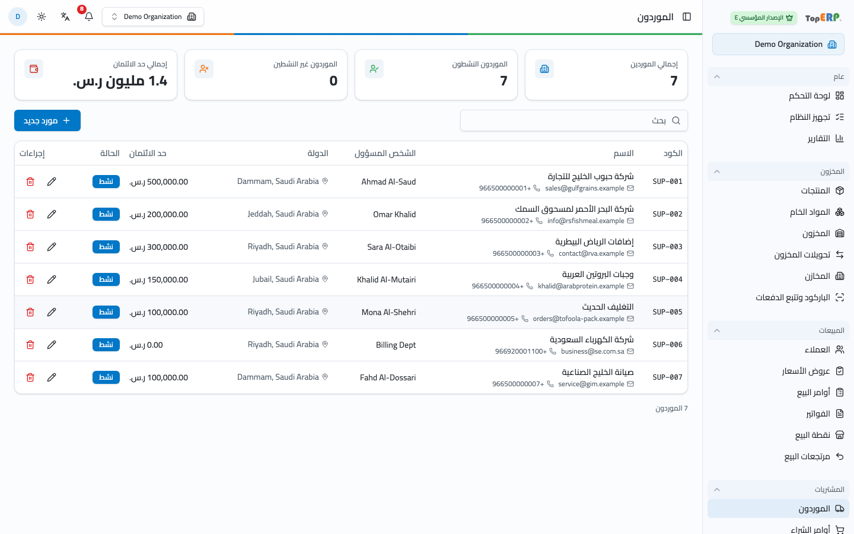Edit supplier SUP-002 pencil icon
The height and width of the screenshot is (534, 854).
point(52,214)
